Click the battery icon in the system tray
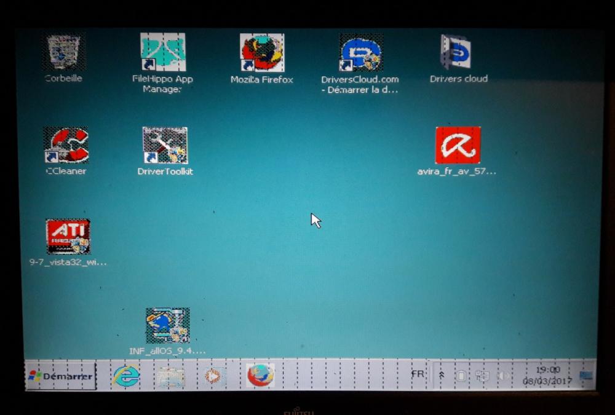The width and height of the screenshot is (615, 415). click(x=462, y=376)
